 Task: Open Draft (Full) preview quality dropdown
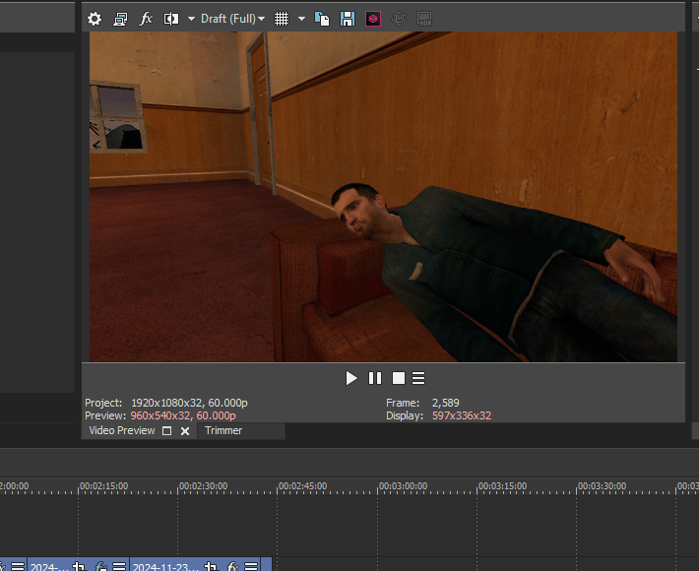point(232,19)
